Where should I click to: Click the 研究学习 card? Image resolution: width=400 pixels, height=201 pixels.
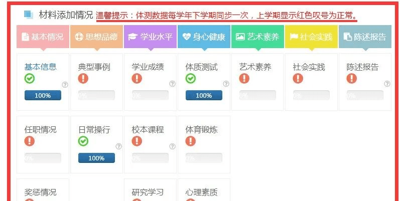click(x=148, y=192)
